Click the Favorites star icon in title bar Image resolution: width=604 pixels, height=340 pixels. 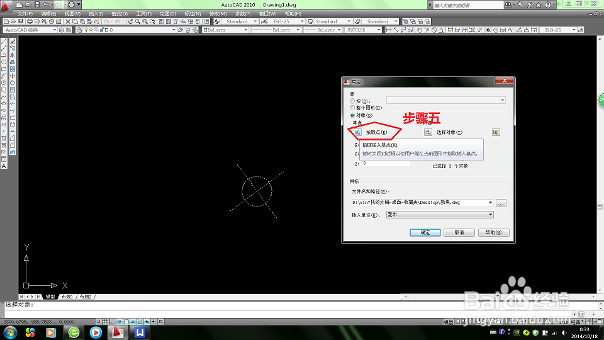click(539, 4)
